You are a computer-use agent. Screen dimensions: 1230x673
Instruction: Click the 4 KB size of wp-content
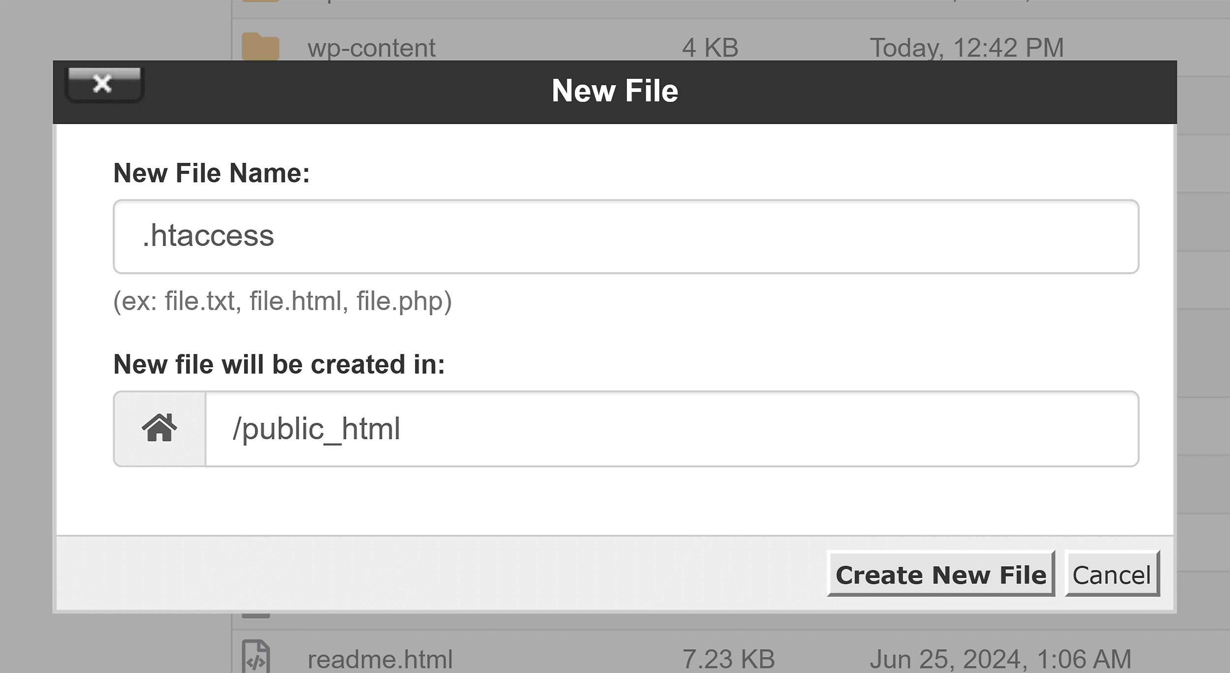(x=710, y=48)
